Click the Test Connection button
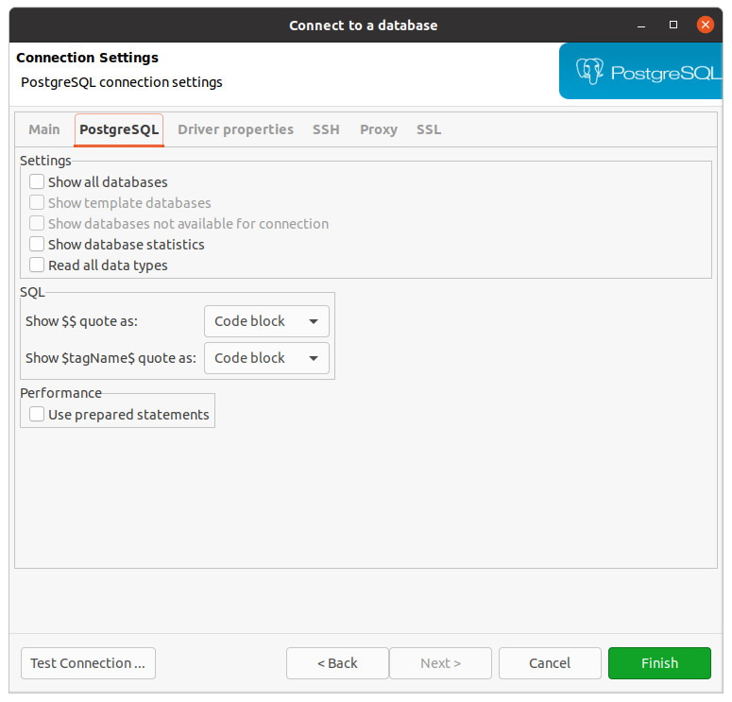The image size is (732, 702). click(x=88, y=663)
